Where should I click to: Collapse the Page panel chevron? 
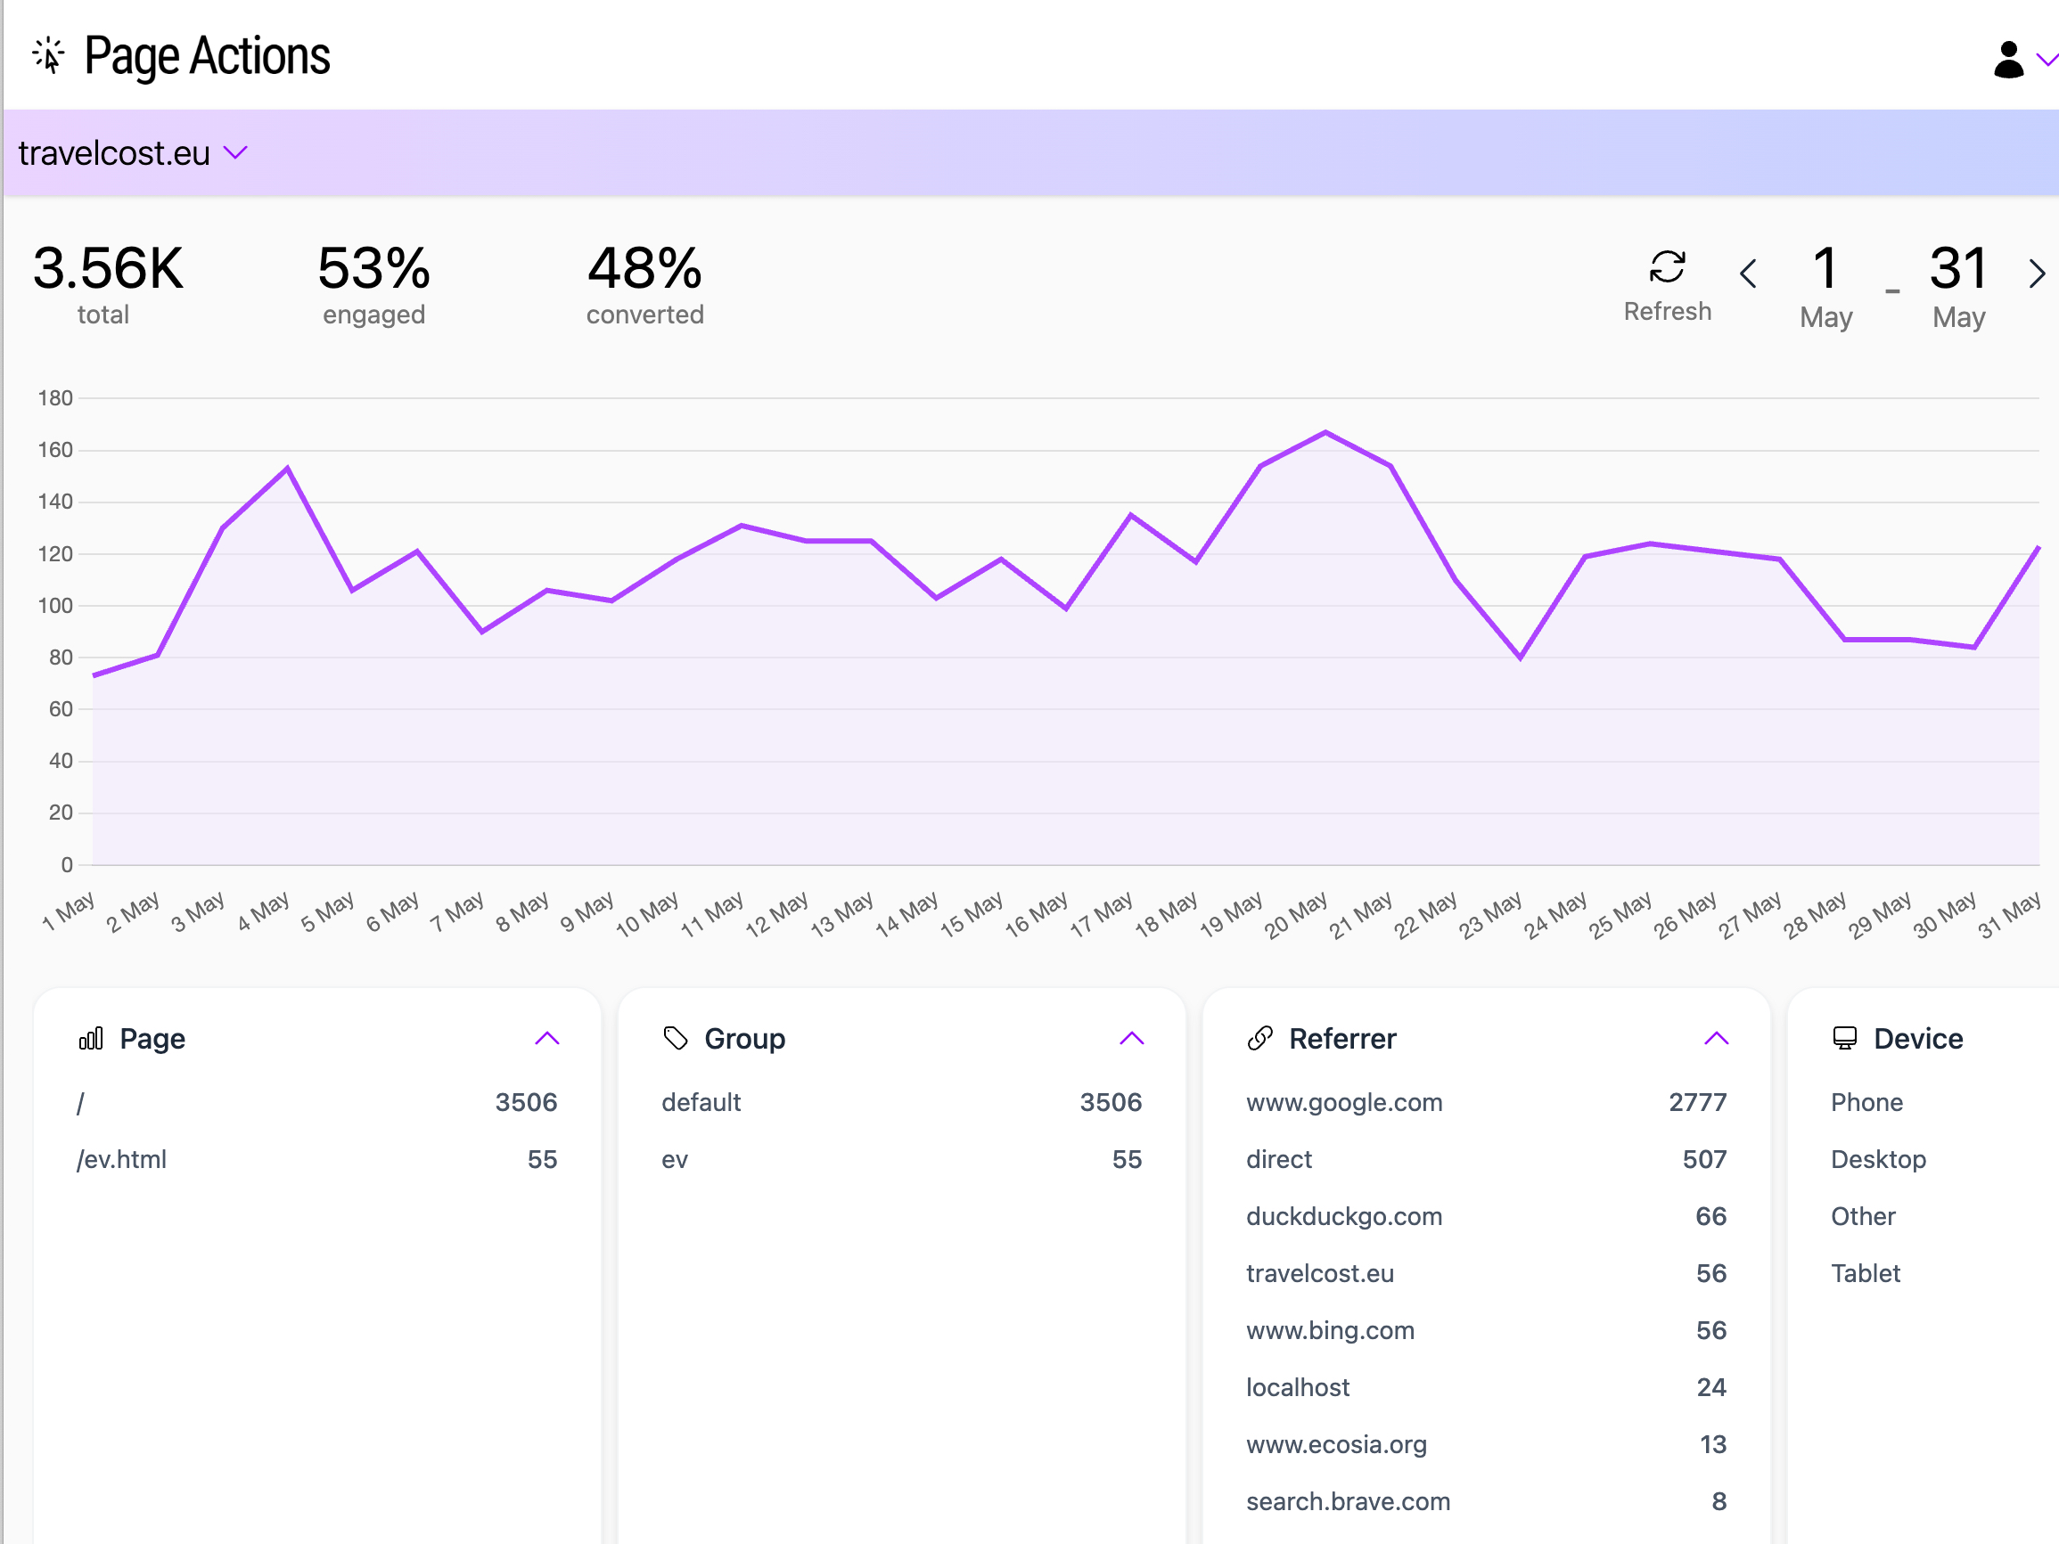tap(547, 1039)
